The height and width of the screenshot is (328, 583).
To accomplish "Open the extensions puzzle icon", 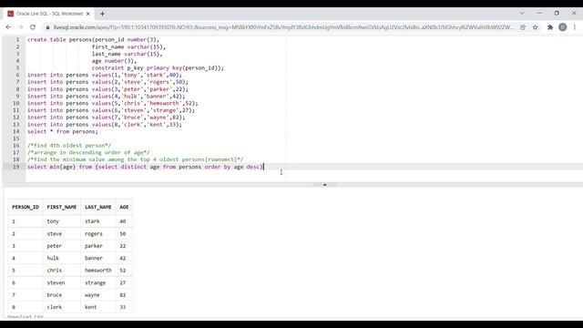I will point(550,27).
